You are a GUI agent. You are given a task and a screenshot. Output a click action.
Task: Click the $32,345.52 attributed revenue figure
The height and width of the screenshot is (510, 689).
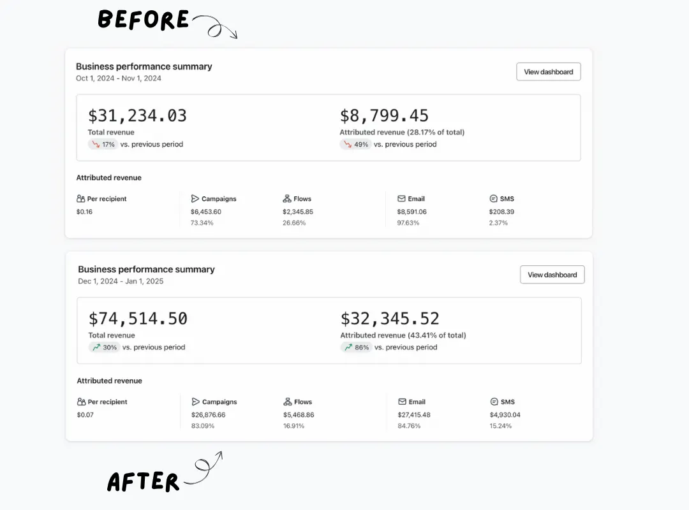(390, 319)
